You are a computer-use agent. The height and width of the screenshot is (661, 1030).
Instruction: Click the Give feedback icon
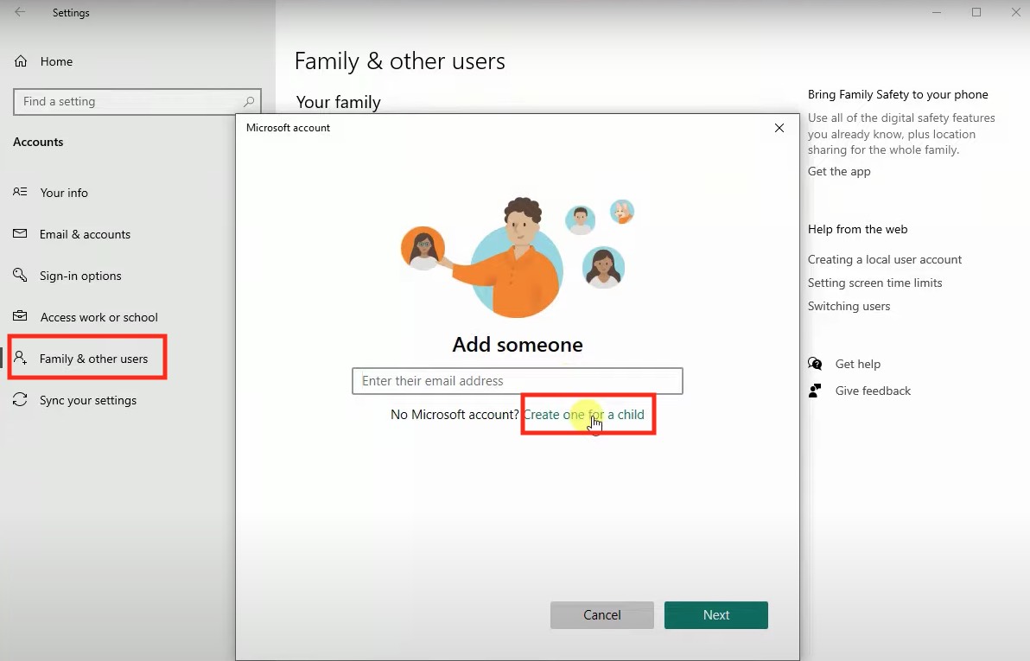814,391
